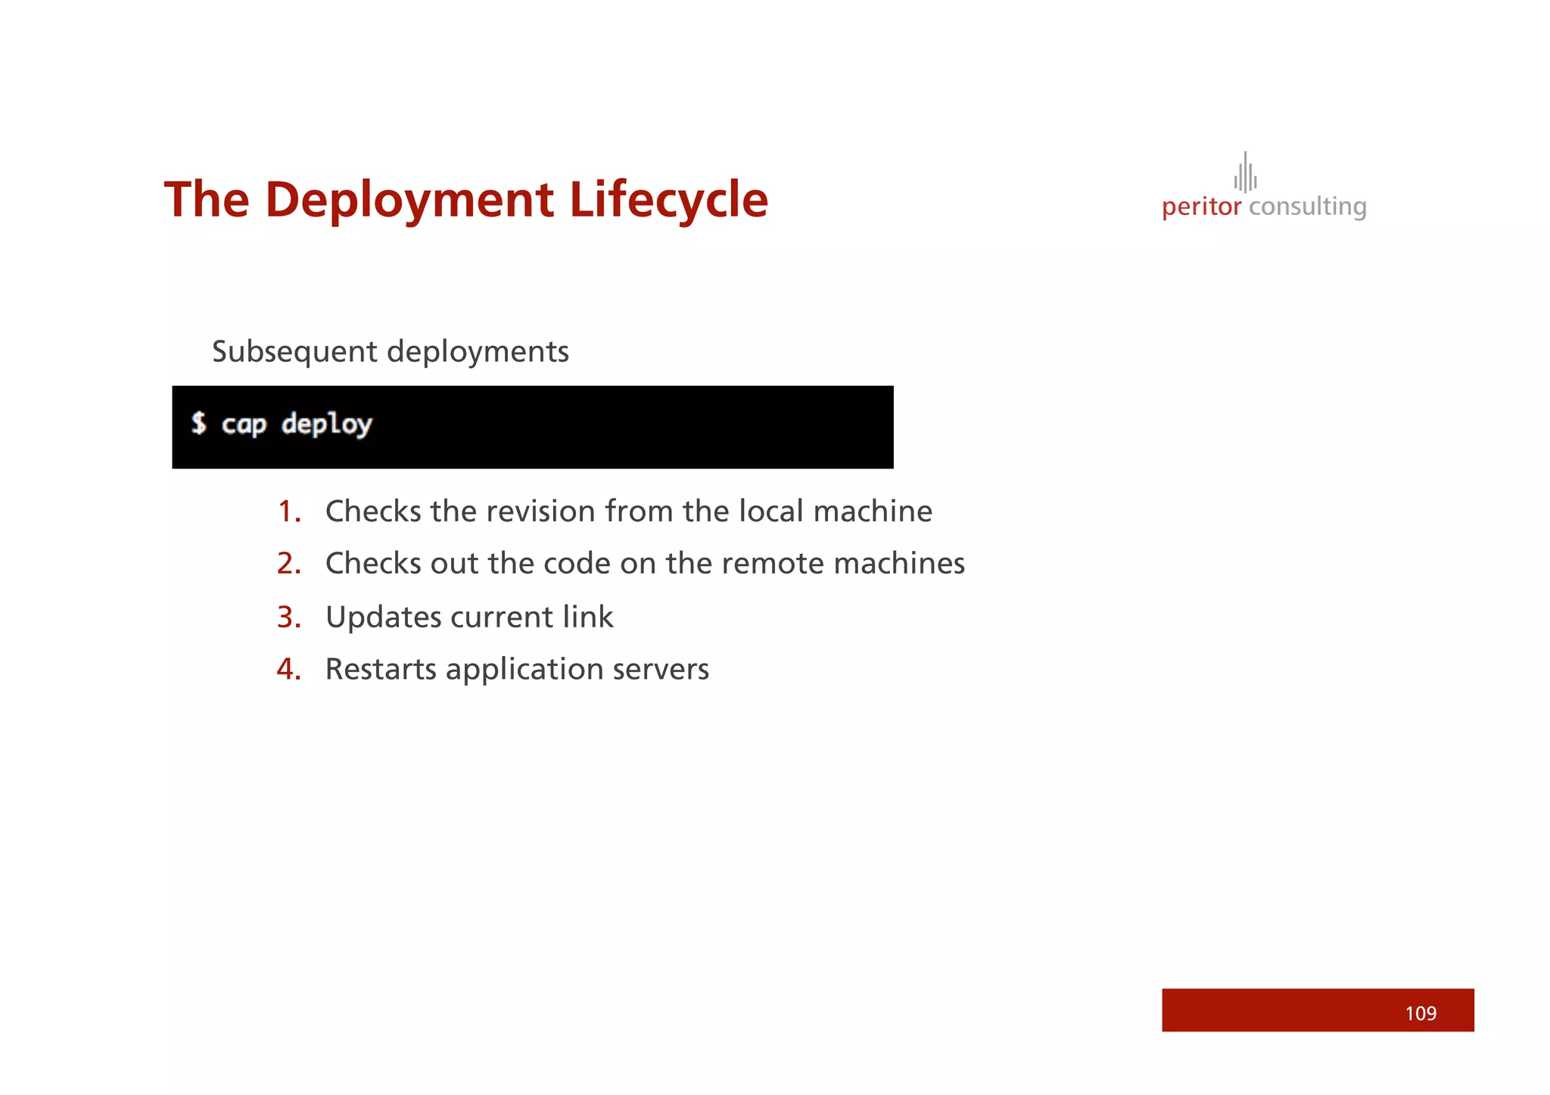This screenshot has height=1095, width=1550.
Task: Click the "Subsequent deployments" heading
Action: pos(390,352)
